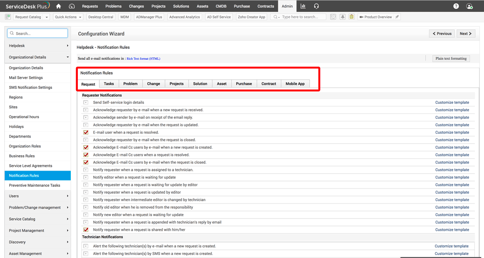The width and height of the screenshot is (484, 258).
Task: Open the CMDB top menu
Action: coord(221,6)
